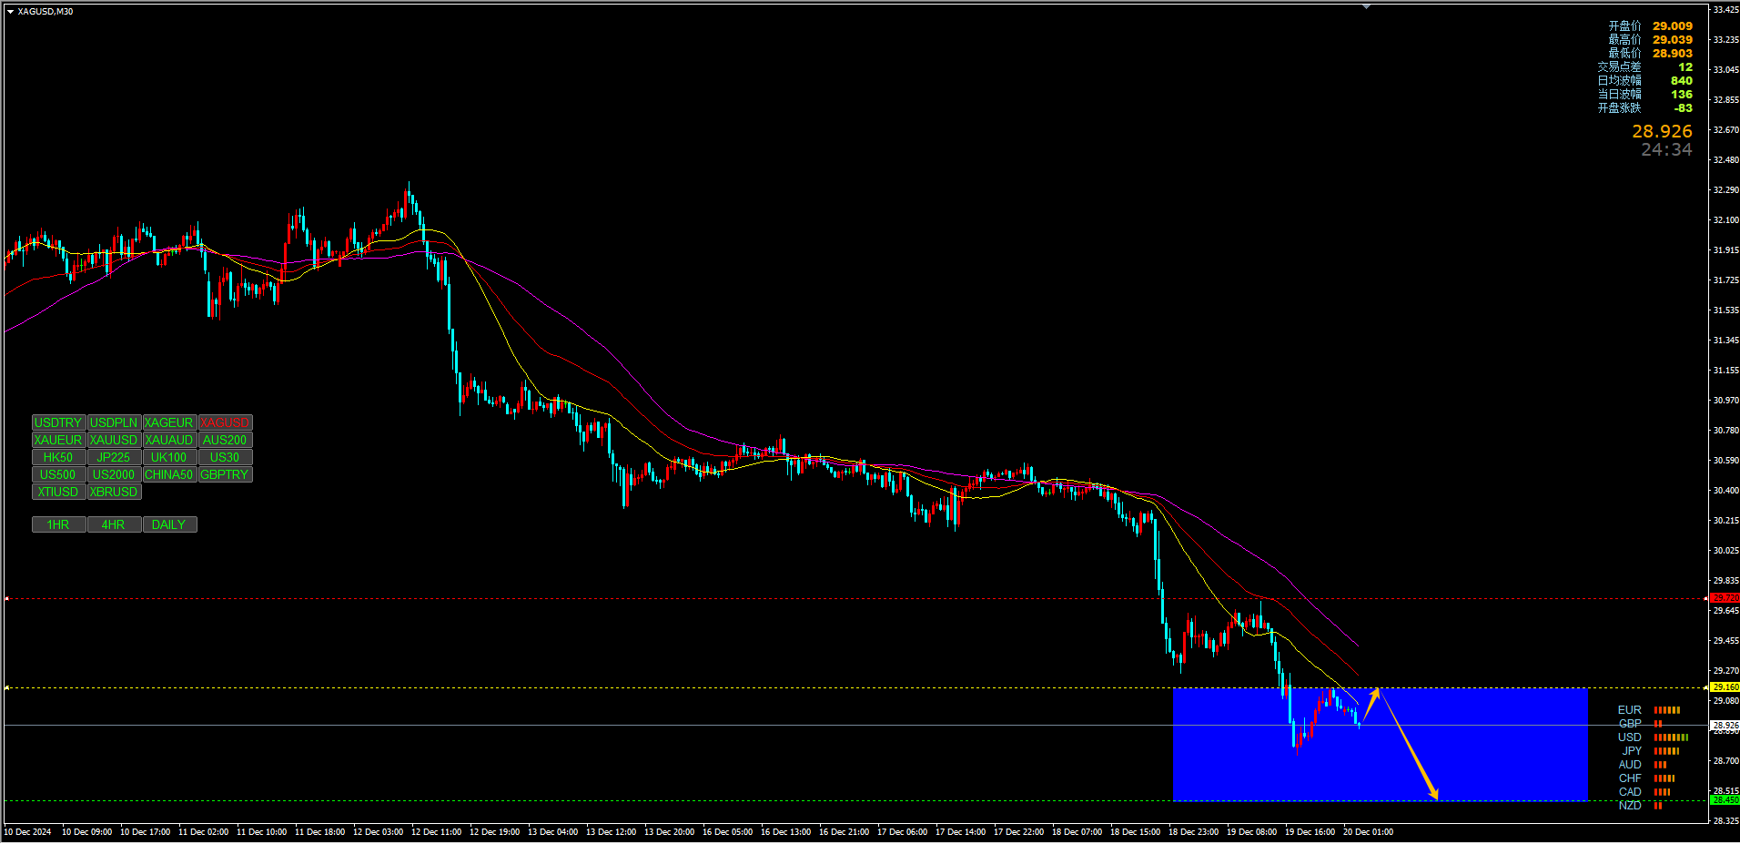The height and width of the screenshot is (844, 1740).
Task: Open JP225 index chart
Action: (x=114, y=457)
